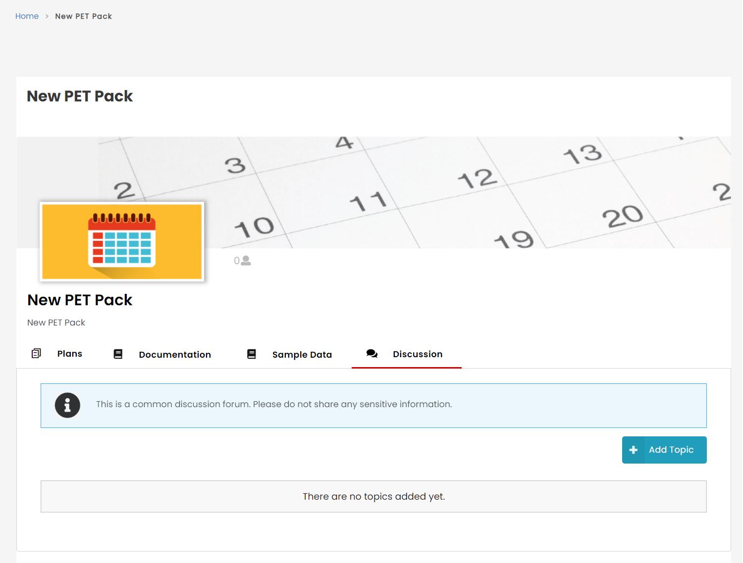Click the Sample Data book icon
Viewport: 743px width, 563px height.
(x=252, y=354)
